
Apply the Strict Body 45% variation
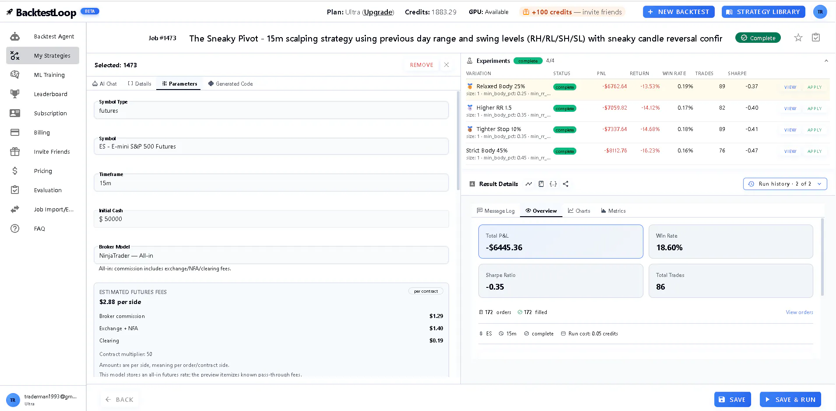tap(815, 151)
